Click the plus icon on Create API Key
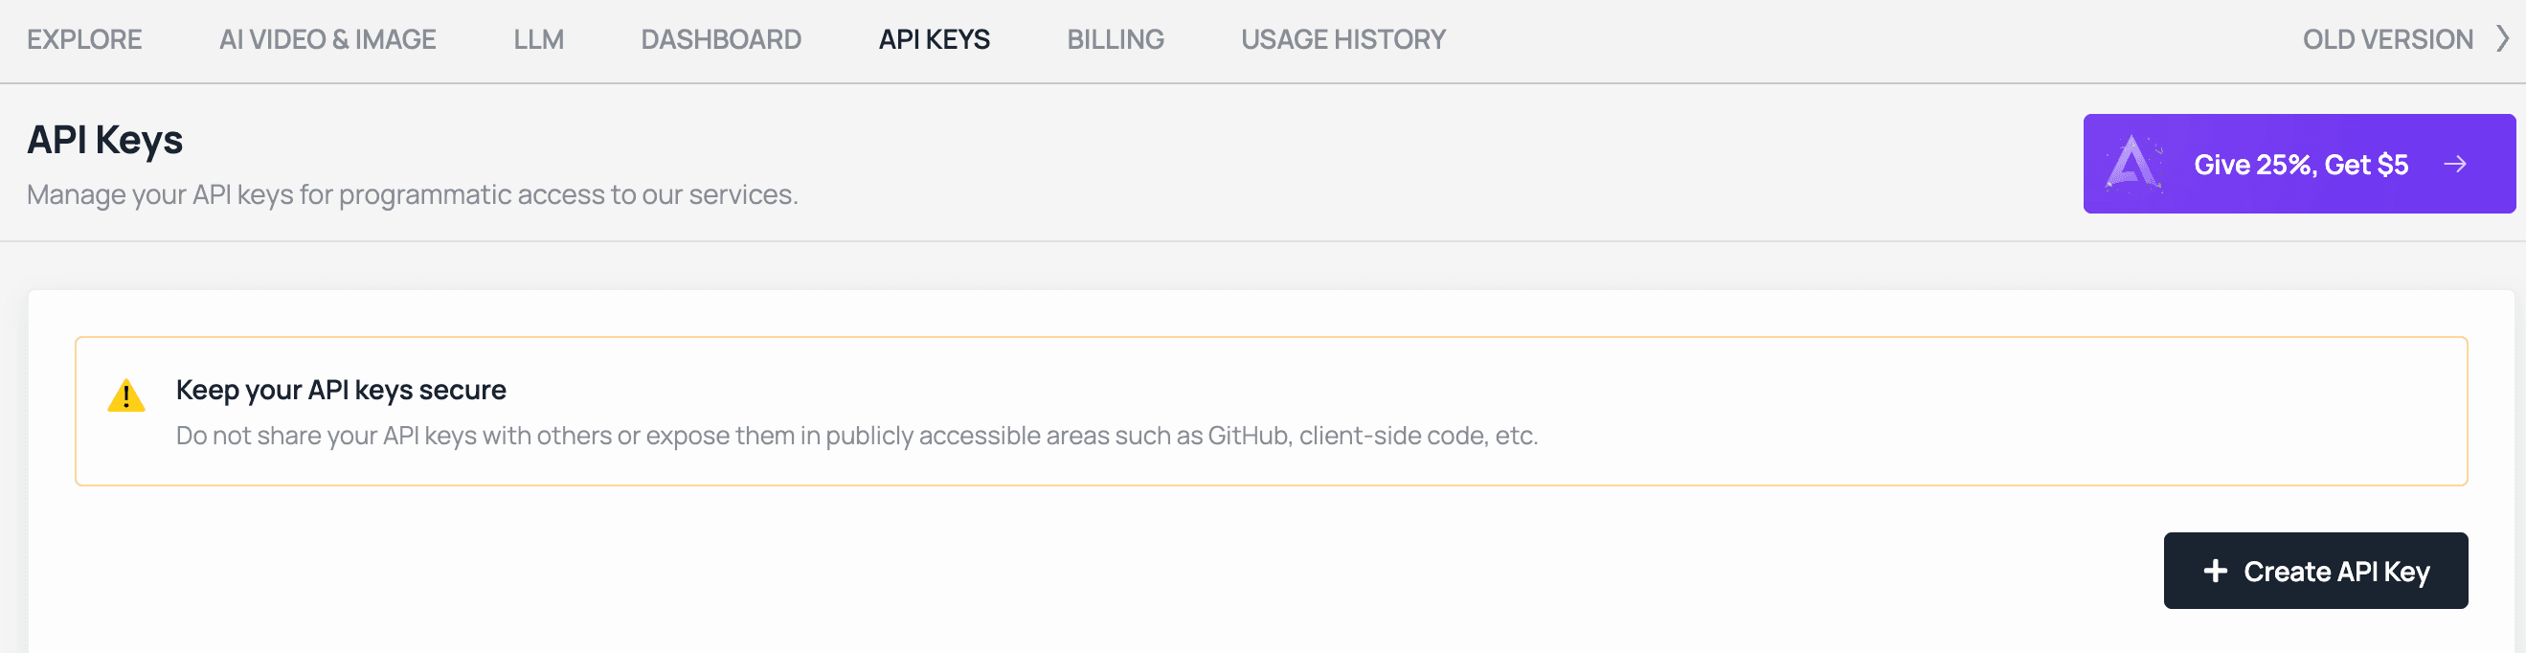 [x=2215, y=571]
